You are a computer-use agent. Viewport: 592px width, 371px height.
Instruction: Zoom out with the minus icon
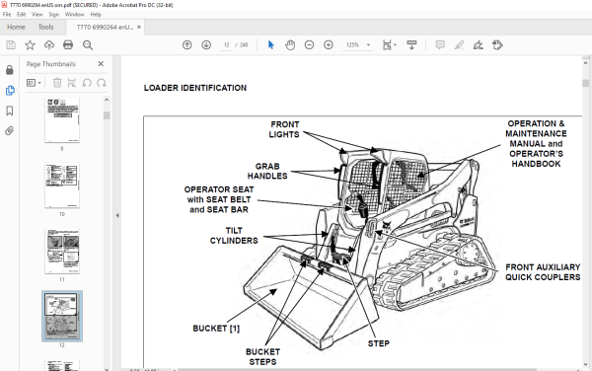click(x=309, y=45)
